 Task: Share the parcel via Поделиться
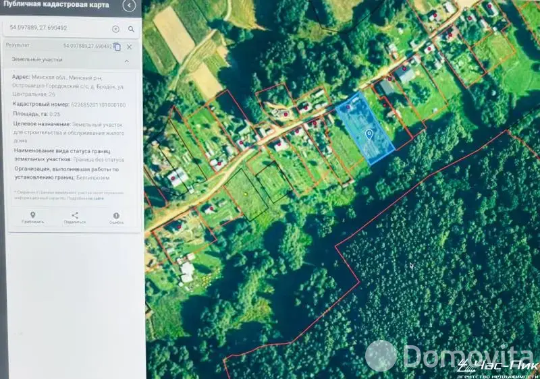[75, 218]
